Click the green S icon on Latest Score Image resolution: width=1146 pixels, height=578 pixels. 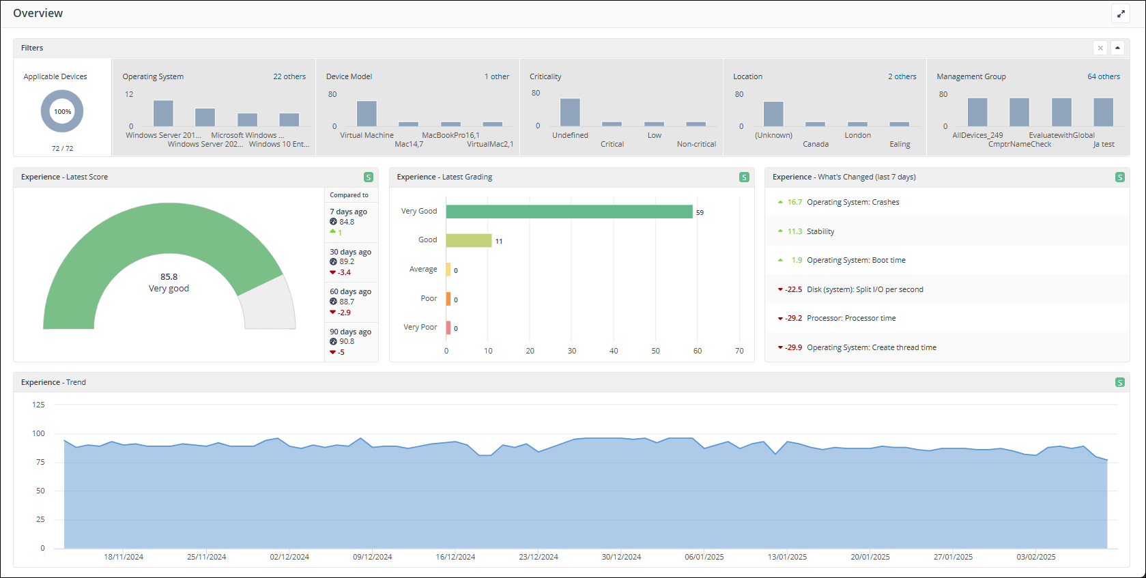tap(369, 177)
